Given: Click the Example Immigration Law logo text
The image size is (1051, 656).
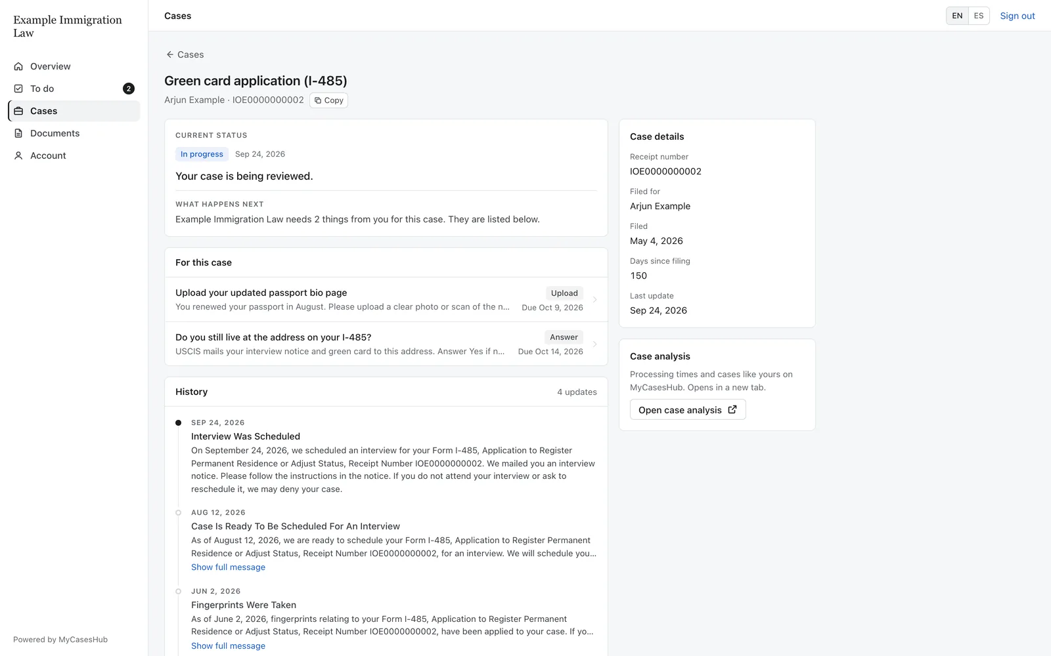Looking at the screenshot, I should (68, 26).
